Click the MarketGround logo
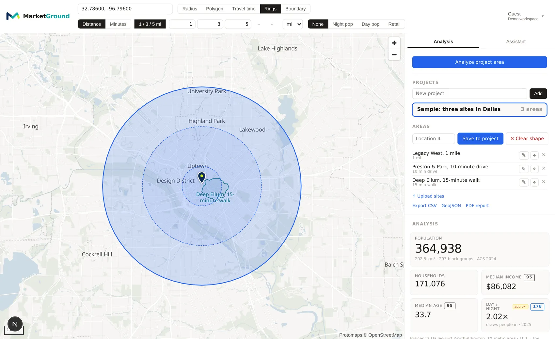 pos(38,16)
